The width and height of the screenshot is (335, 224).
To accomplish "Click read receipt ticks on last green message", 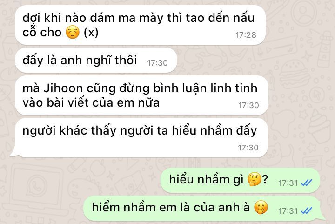I will point(306,211).
